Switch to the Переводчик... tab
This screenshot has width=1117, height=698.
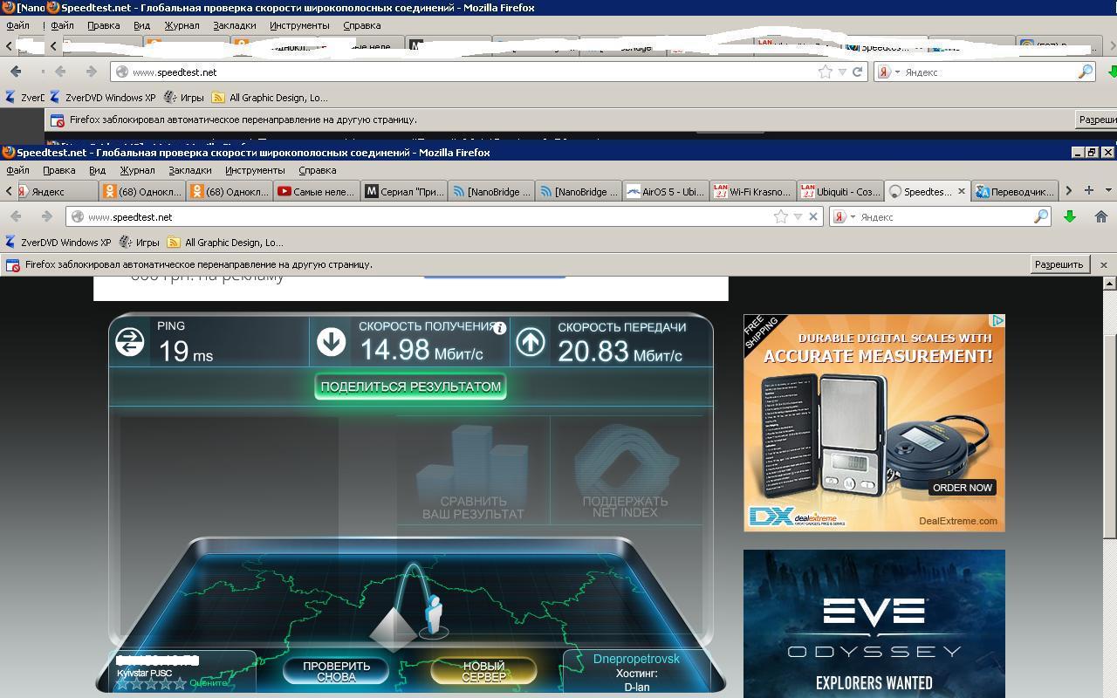click(1014, 191)
